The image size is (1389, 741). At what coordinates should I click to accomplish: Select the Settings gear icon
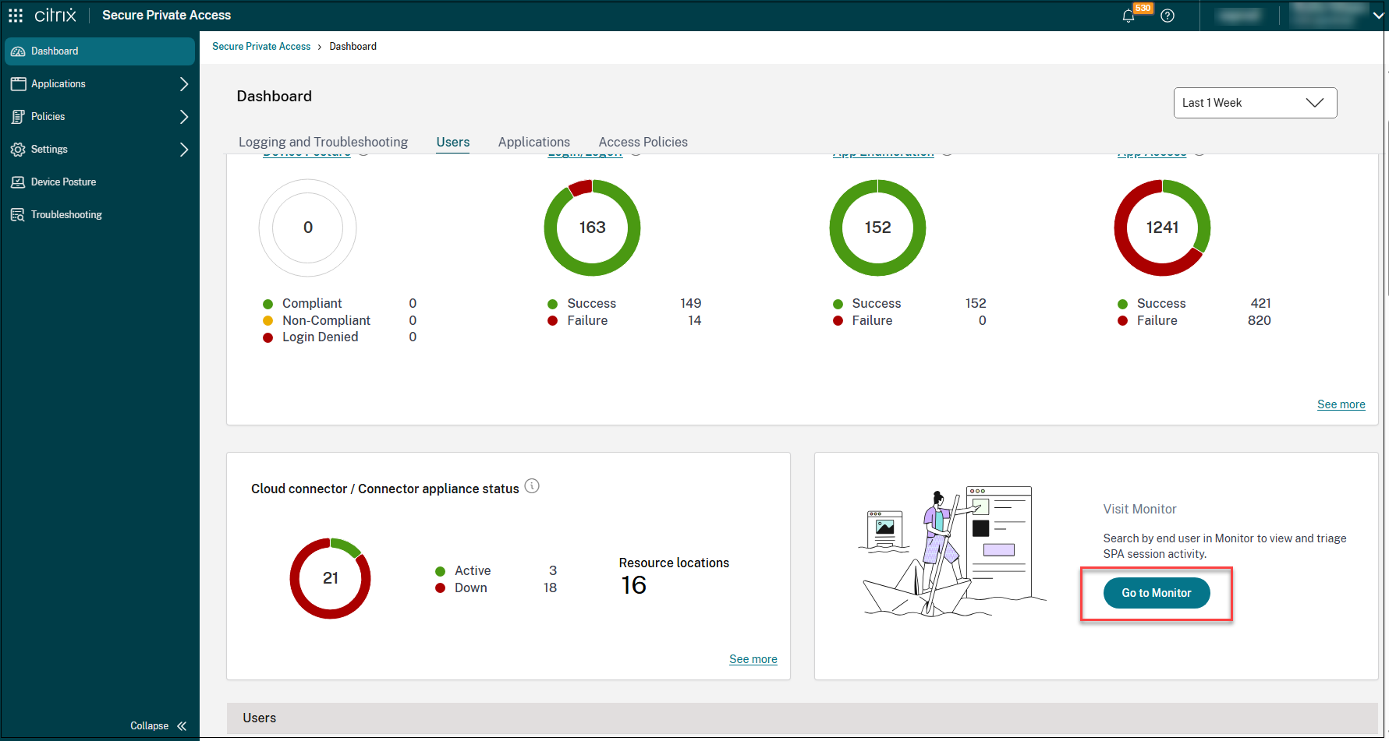pyautogui.click(x=19, y=149)
